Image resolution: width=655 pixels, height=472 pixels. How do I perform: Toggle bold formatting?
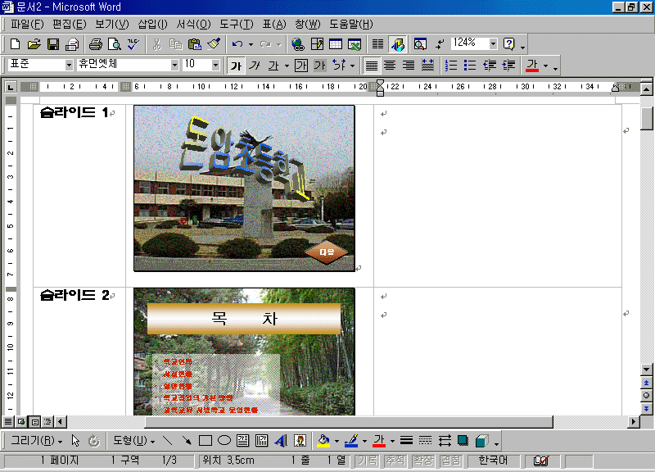pyautogui.click(x=237, y=66)
